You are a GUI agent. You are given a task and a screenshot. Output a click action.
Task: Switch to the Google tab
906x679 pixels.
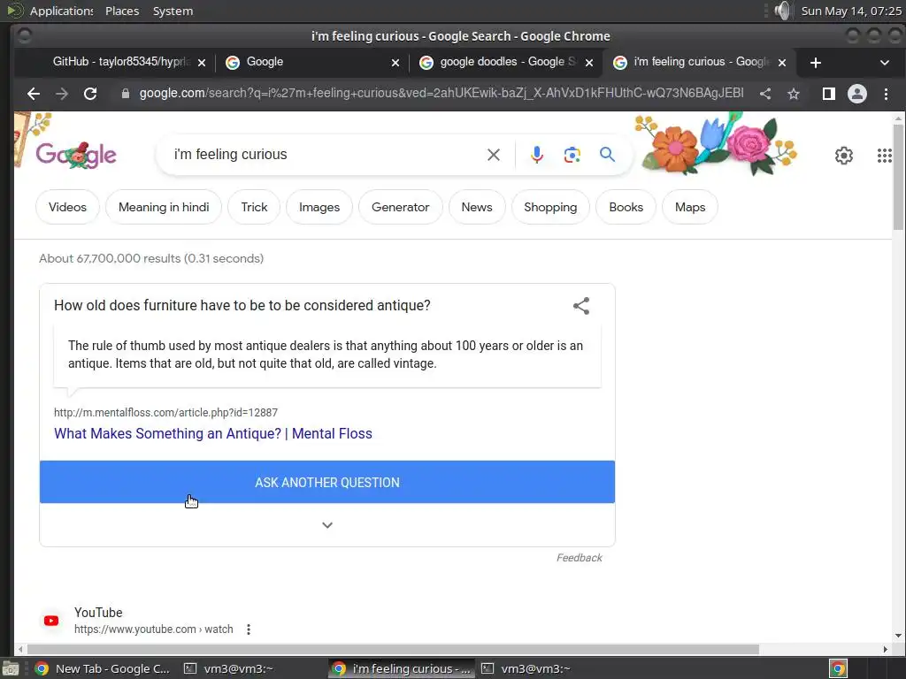pyautogui.click(x=312, y=62)
